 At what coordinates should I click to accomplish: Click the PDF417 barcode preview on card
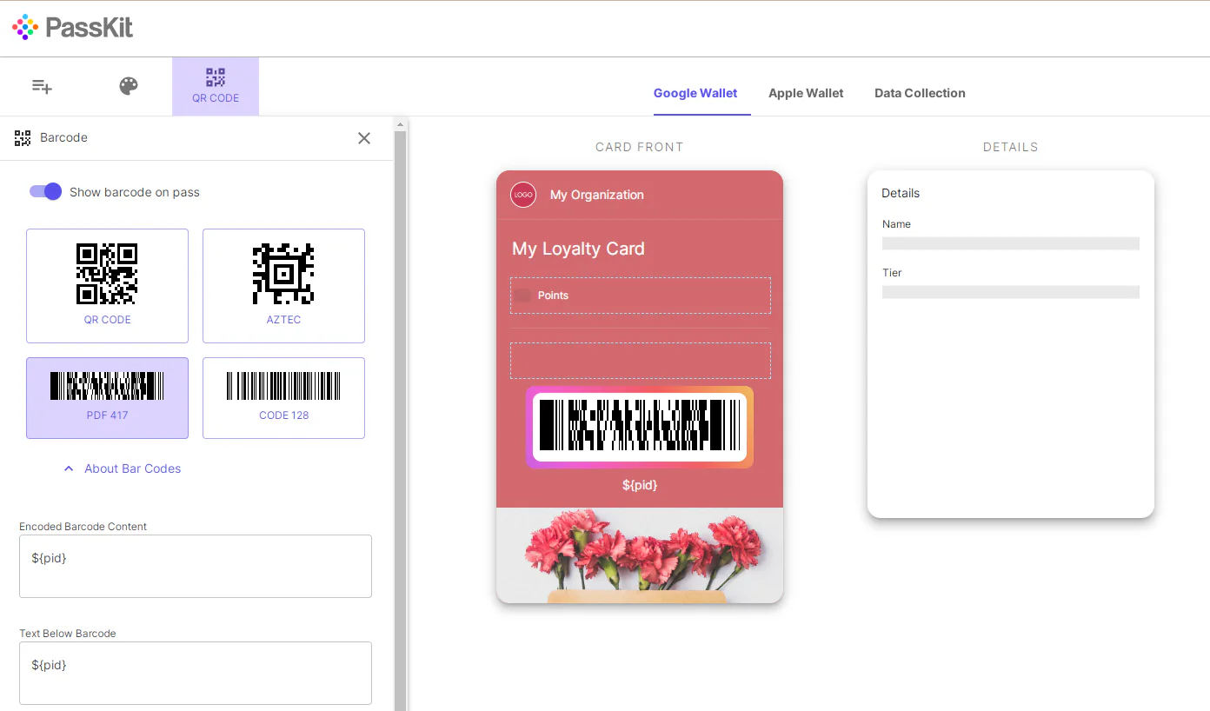point(640,427)
